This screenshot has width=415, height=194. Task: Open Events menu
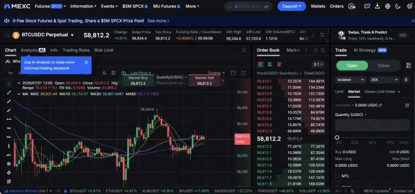109,6
